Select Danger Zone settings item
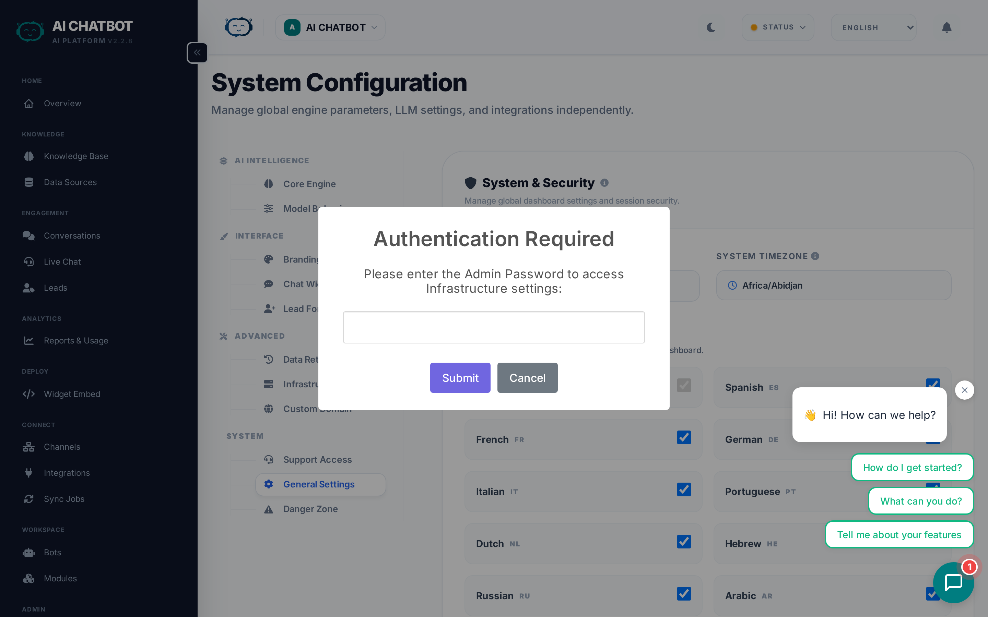988x617 pixels. [310, 509]
